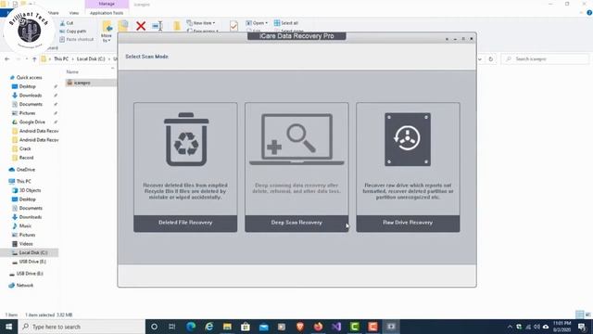
Task: Switch to Application Tools tab
Action: tap(107, 13)
